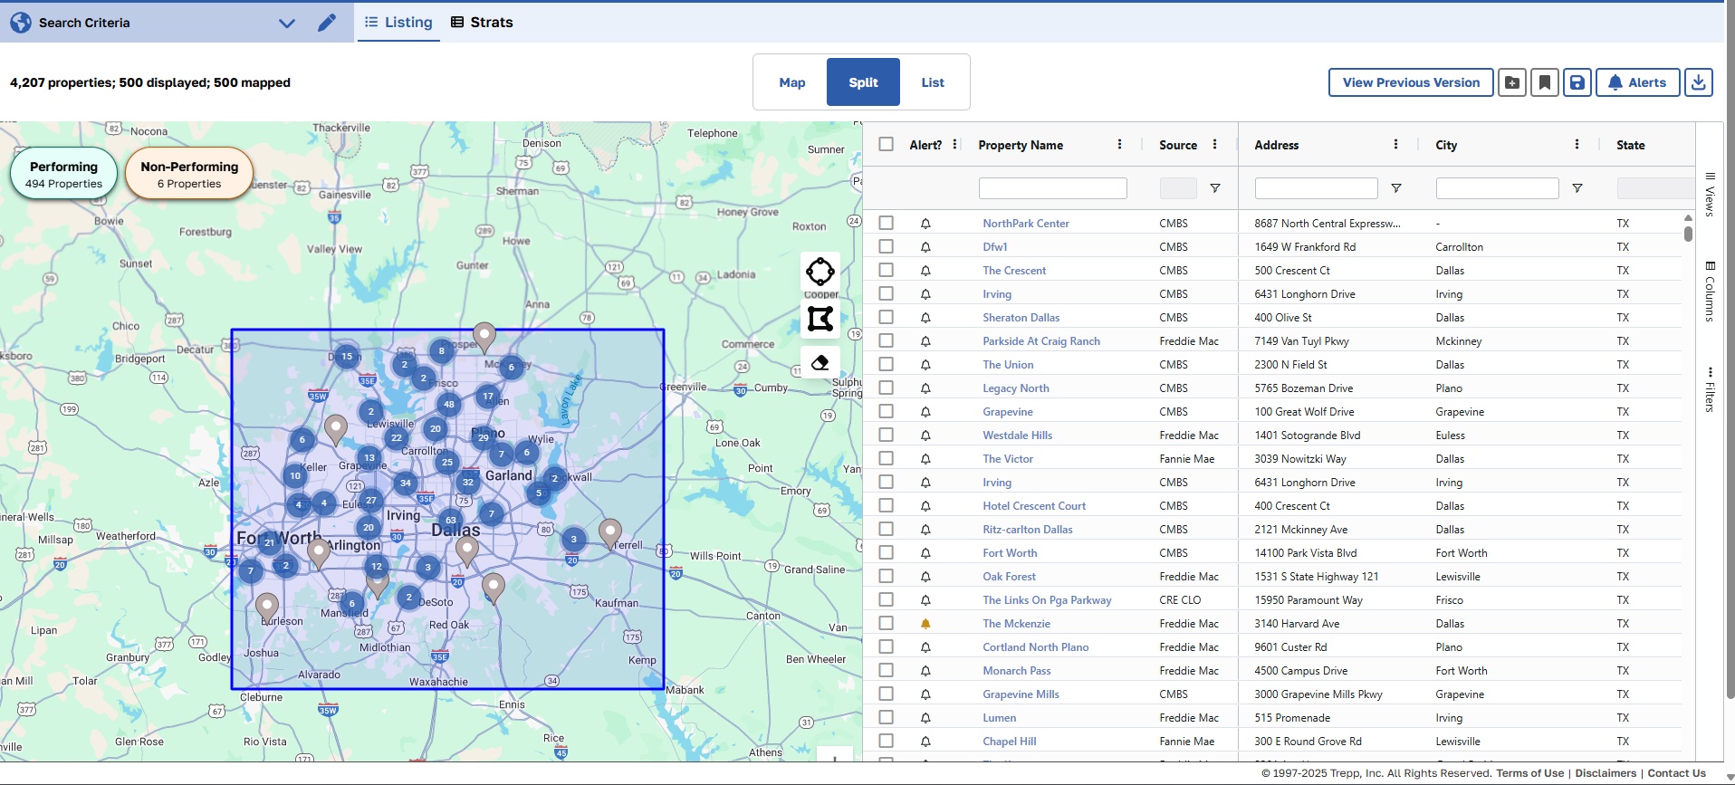Click the pencil edit search criteria icon

[327, 23]
